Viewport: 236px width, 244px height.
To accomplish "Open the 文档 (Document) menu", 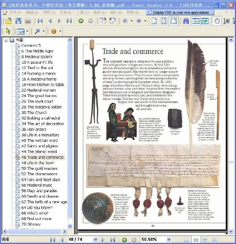I will pyautogui.click(x=66, y=12).
